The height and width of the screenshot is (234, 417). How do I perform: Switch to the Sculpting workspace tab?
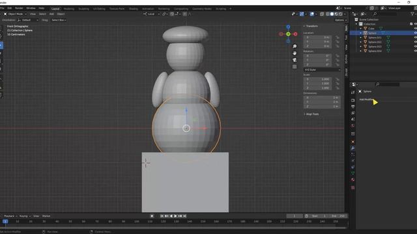click(83, 8)
